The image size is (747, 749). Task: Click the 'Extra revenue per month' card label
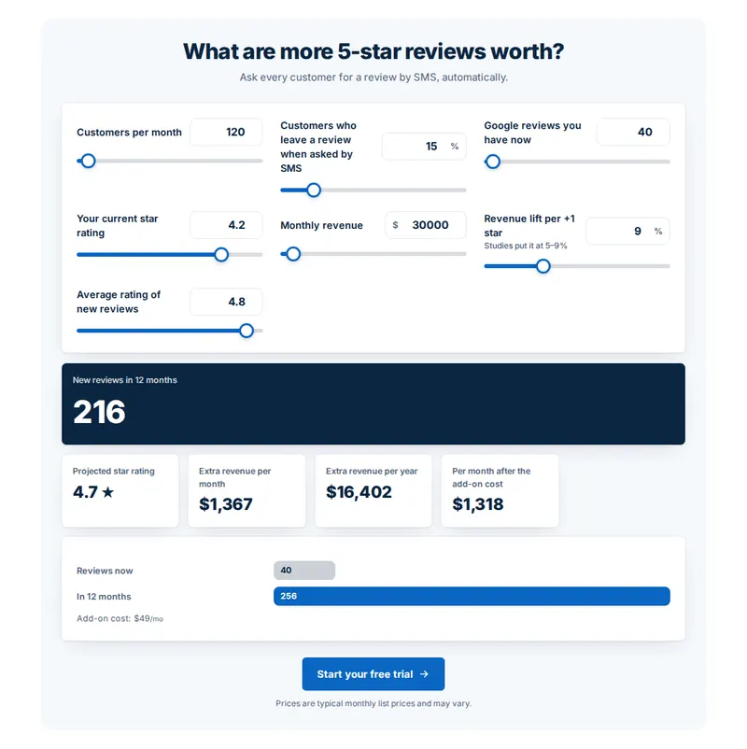click(x=234, y=477)
